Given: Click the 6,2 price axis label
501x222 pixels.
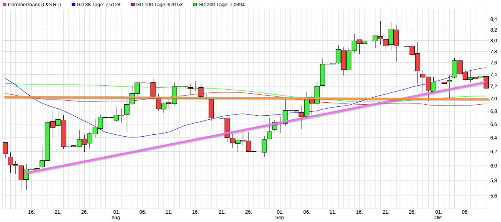Looking at the screenshot, I should (494, 152).
